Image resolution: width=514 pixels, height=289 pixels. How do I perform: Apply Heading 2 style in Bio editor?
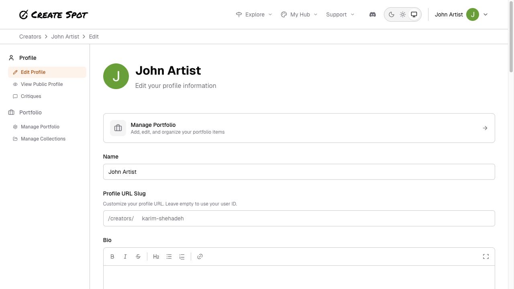[x=156, y=256]
